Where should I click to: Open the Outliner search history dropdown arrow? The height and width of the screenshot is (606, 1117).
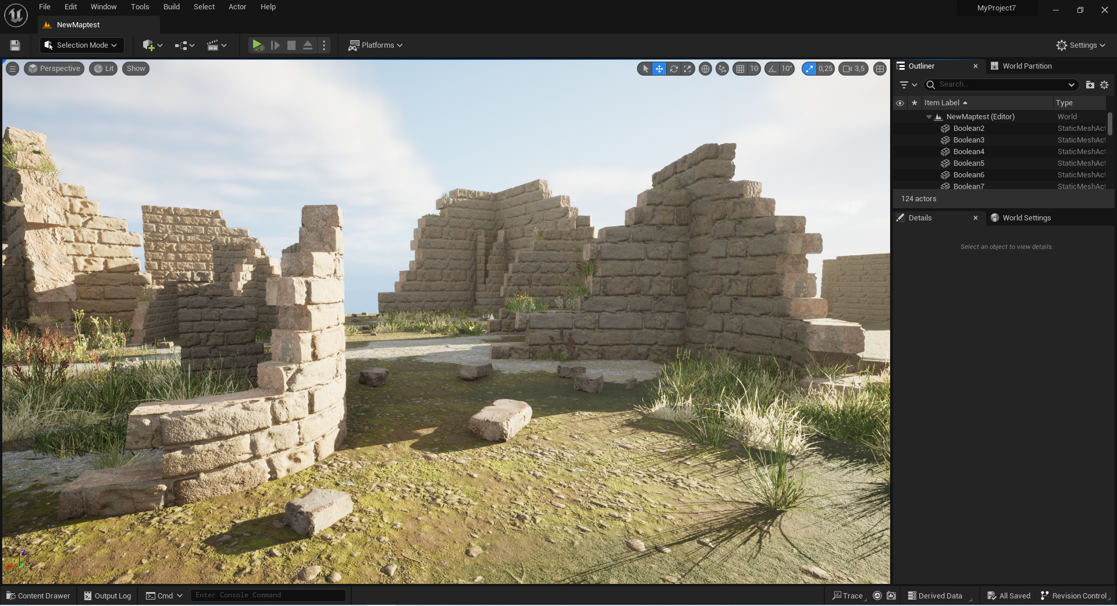[1072, 85]
